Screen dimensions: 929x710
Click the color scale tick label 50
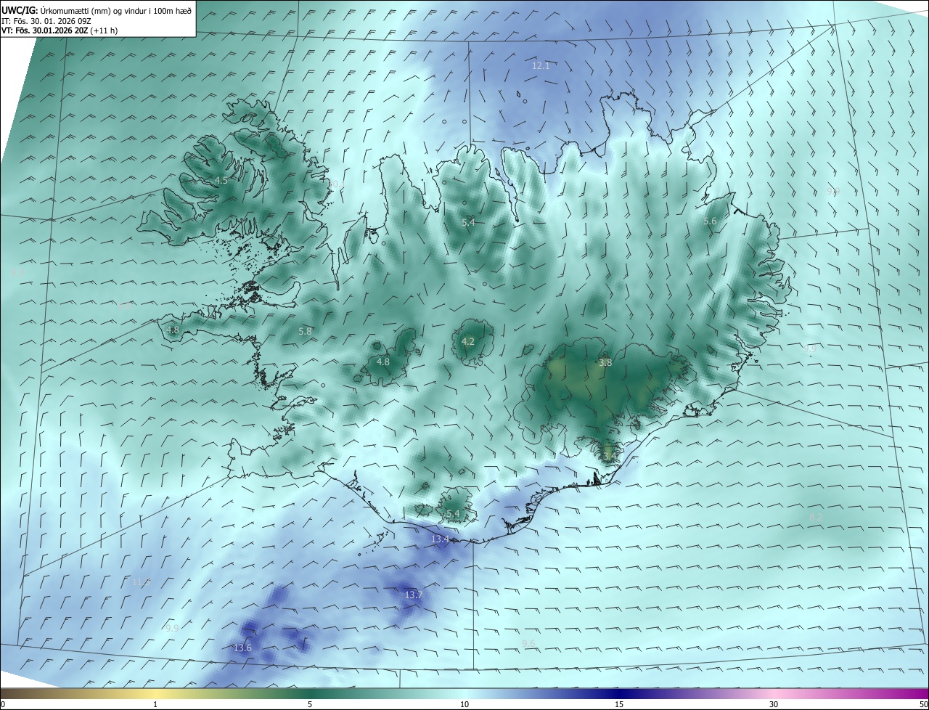[x=923, y=704]
